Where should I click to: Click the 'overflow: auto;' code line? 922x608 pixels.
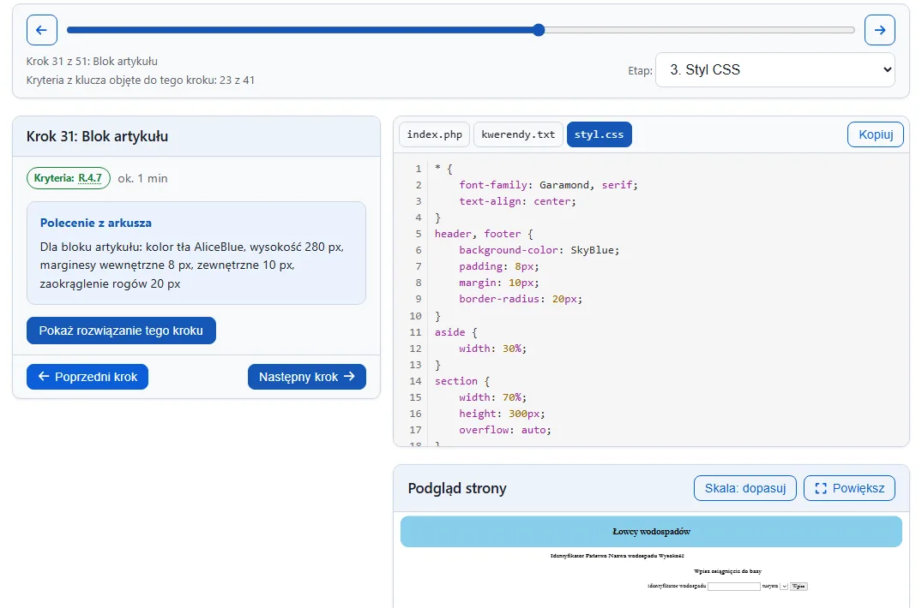click(x=505, y=430)
